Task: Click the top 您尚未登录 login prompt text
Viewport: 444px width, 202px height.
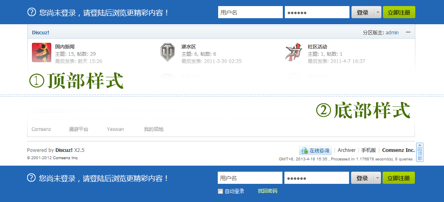Action: coord(104,13)
